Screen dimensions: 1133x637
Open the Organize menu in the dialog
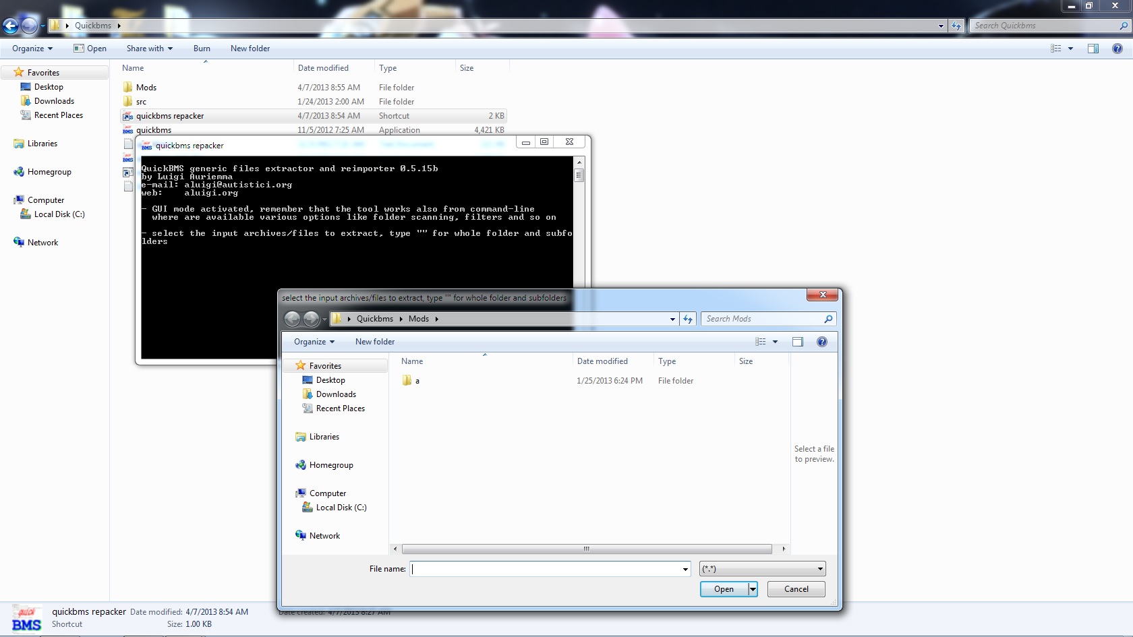(314, 342)
